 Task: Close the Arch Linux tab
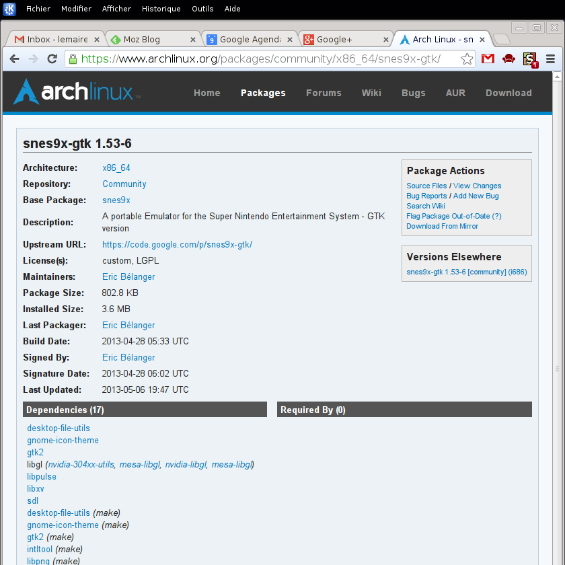[x=482, y=40]
